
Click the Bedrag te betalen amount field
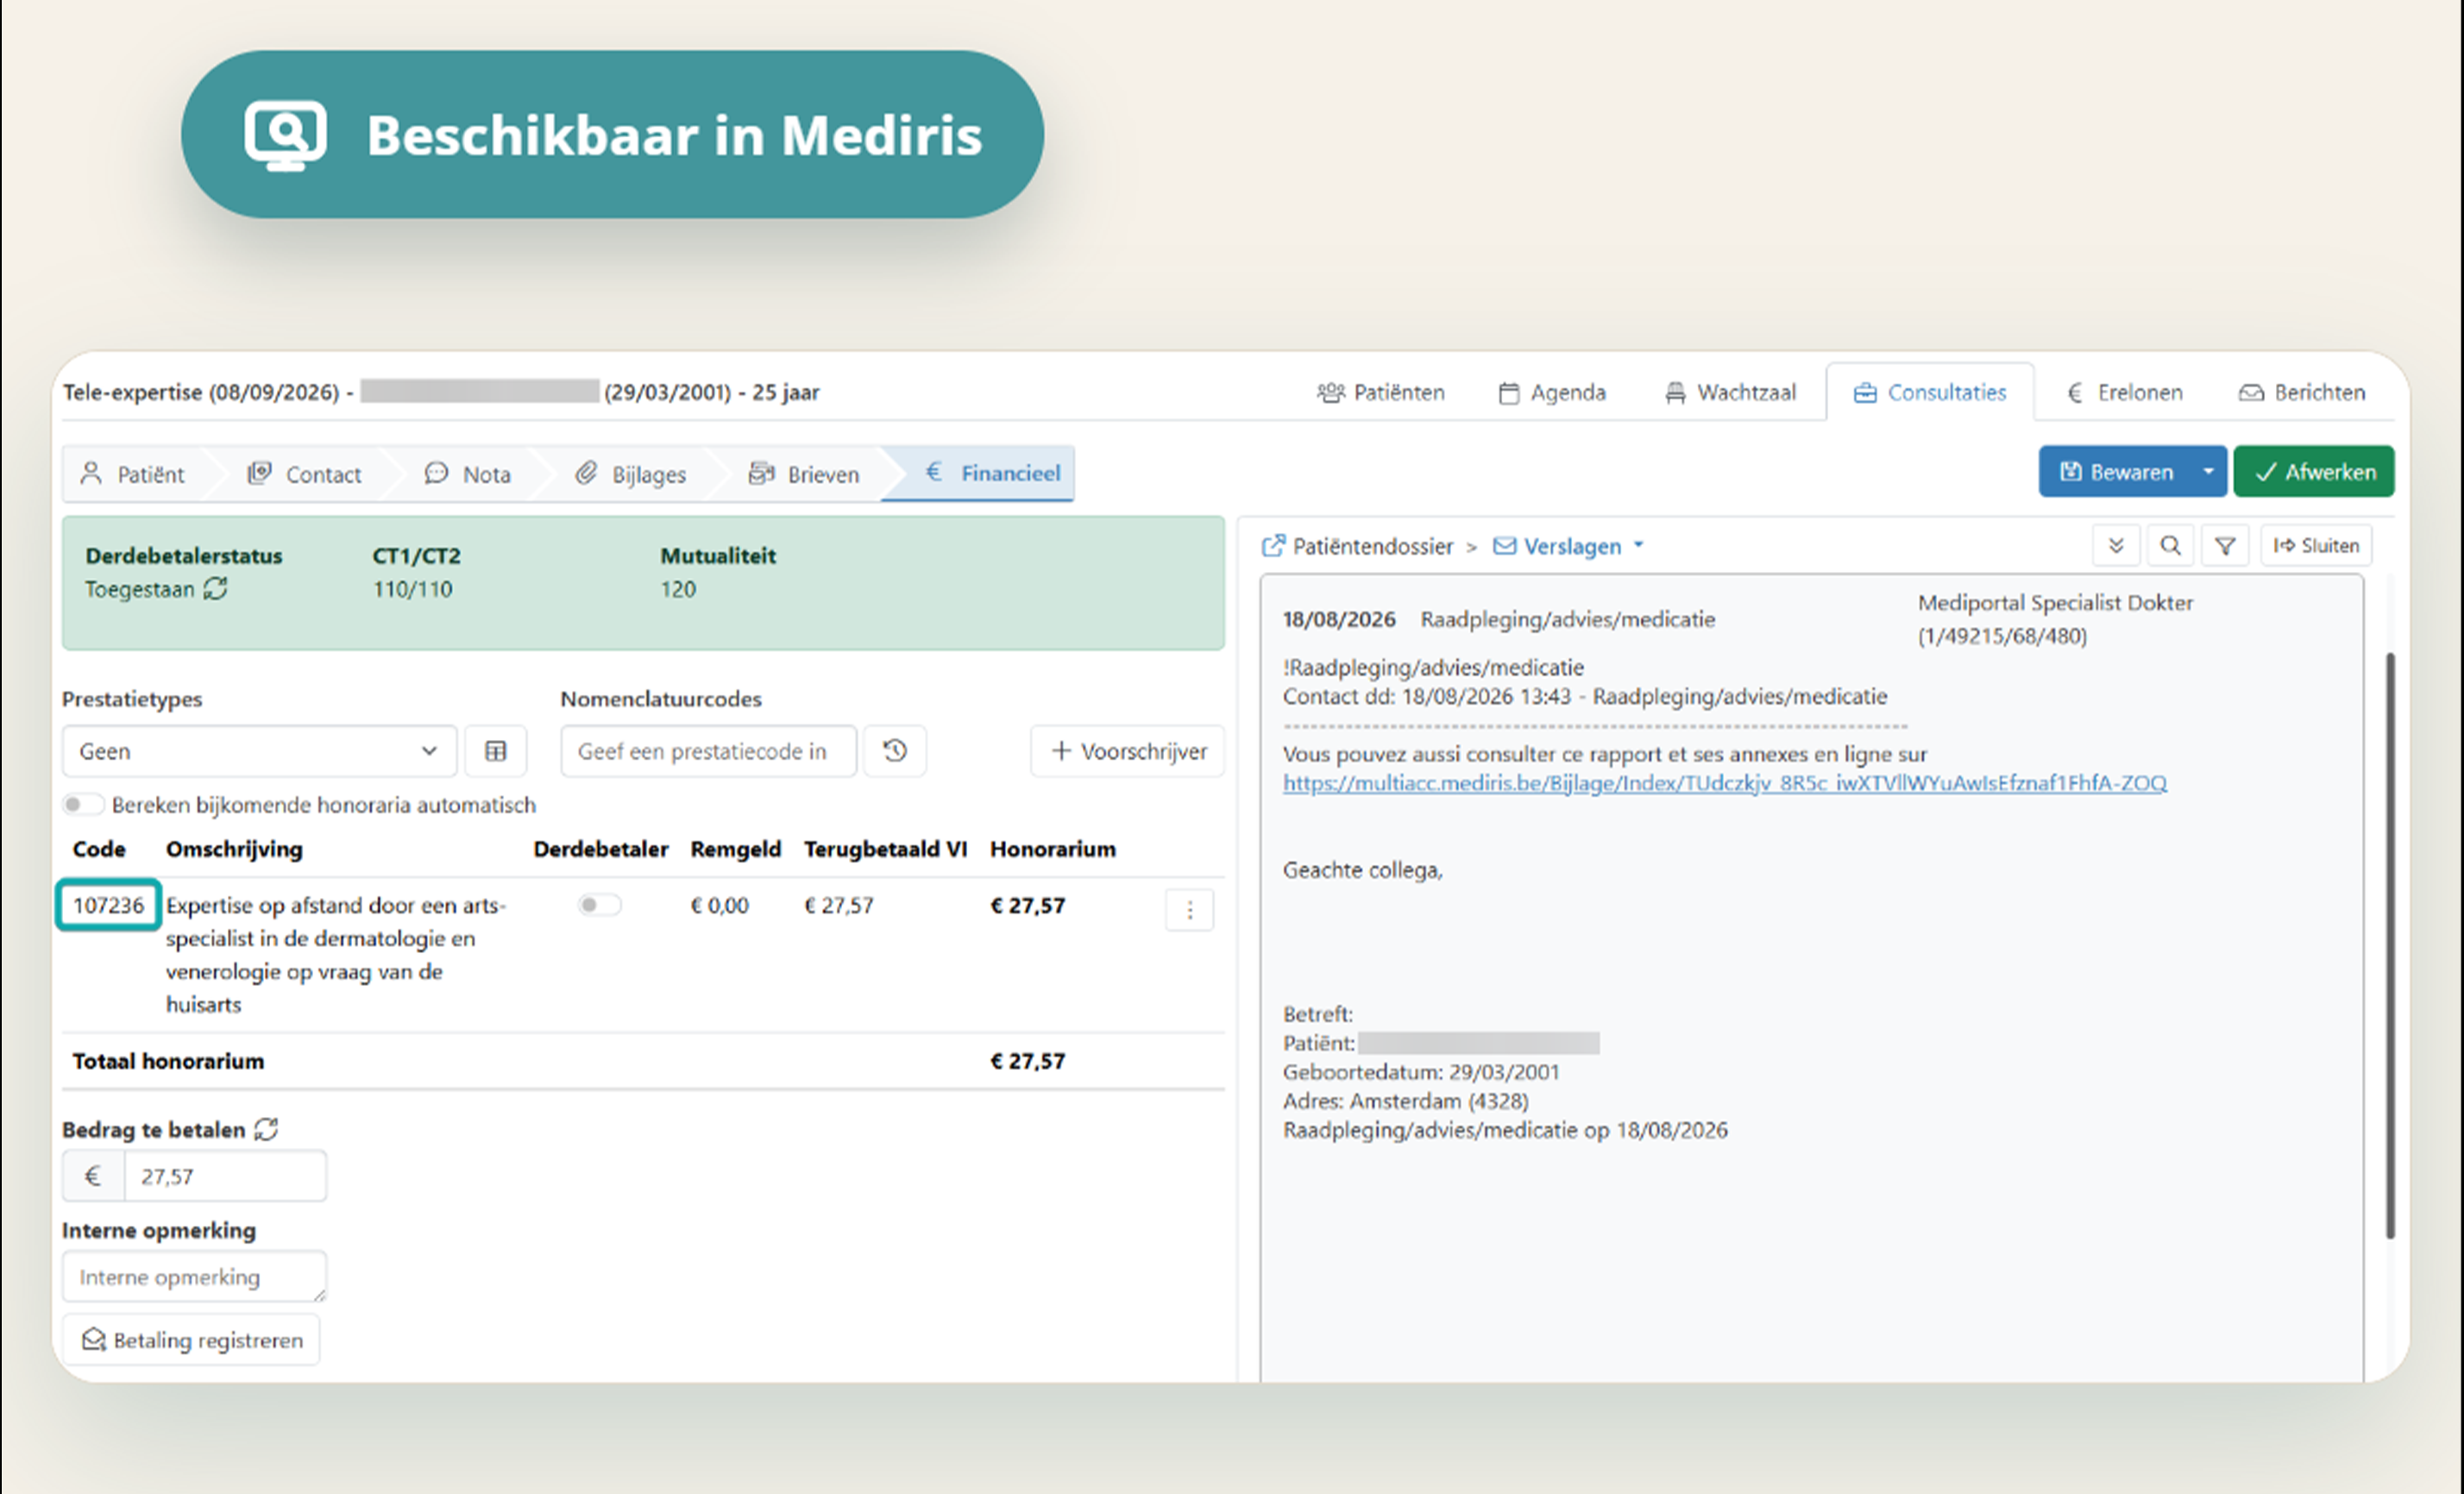[x=225, y=1176]
